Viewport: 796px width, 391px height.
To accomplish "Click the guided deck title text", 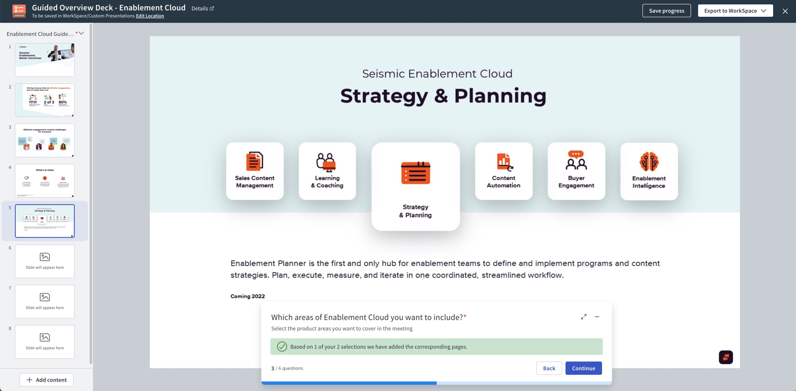I will [109, 7].
